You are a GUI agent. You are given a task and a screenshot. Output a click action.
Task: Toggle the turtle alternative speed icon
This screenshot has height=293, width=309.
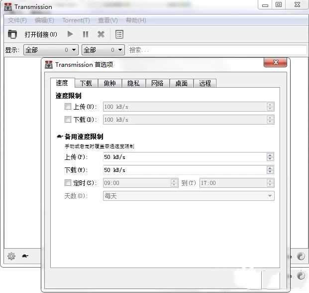coord(25,257)
